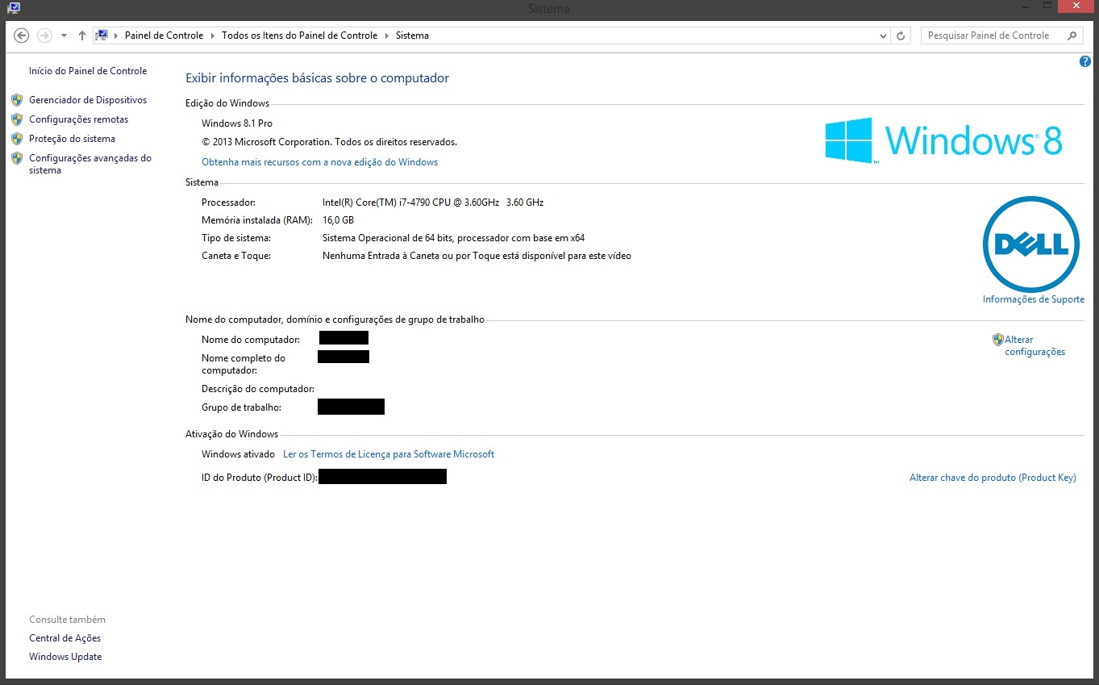
Task: Click the Windows 8 logo
Action: (x=943, y=140)
